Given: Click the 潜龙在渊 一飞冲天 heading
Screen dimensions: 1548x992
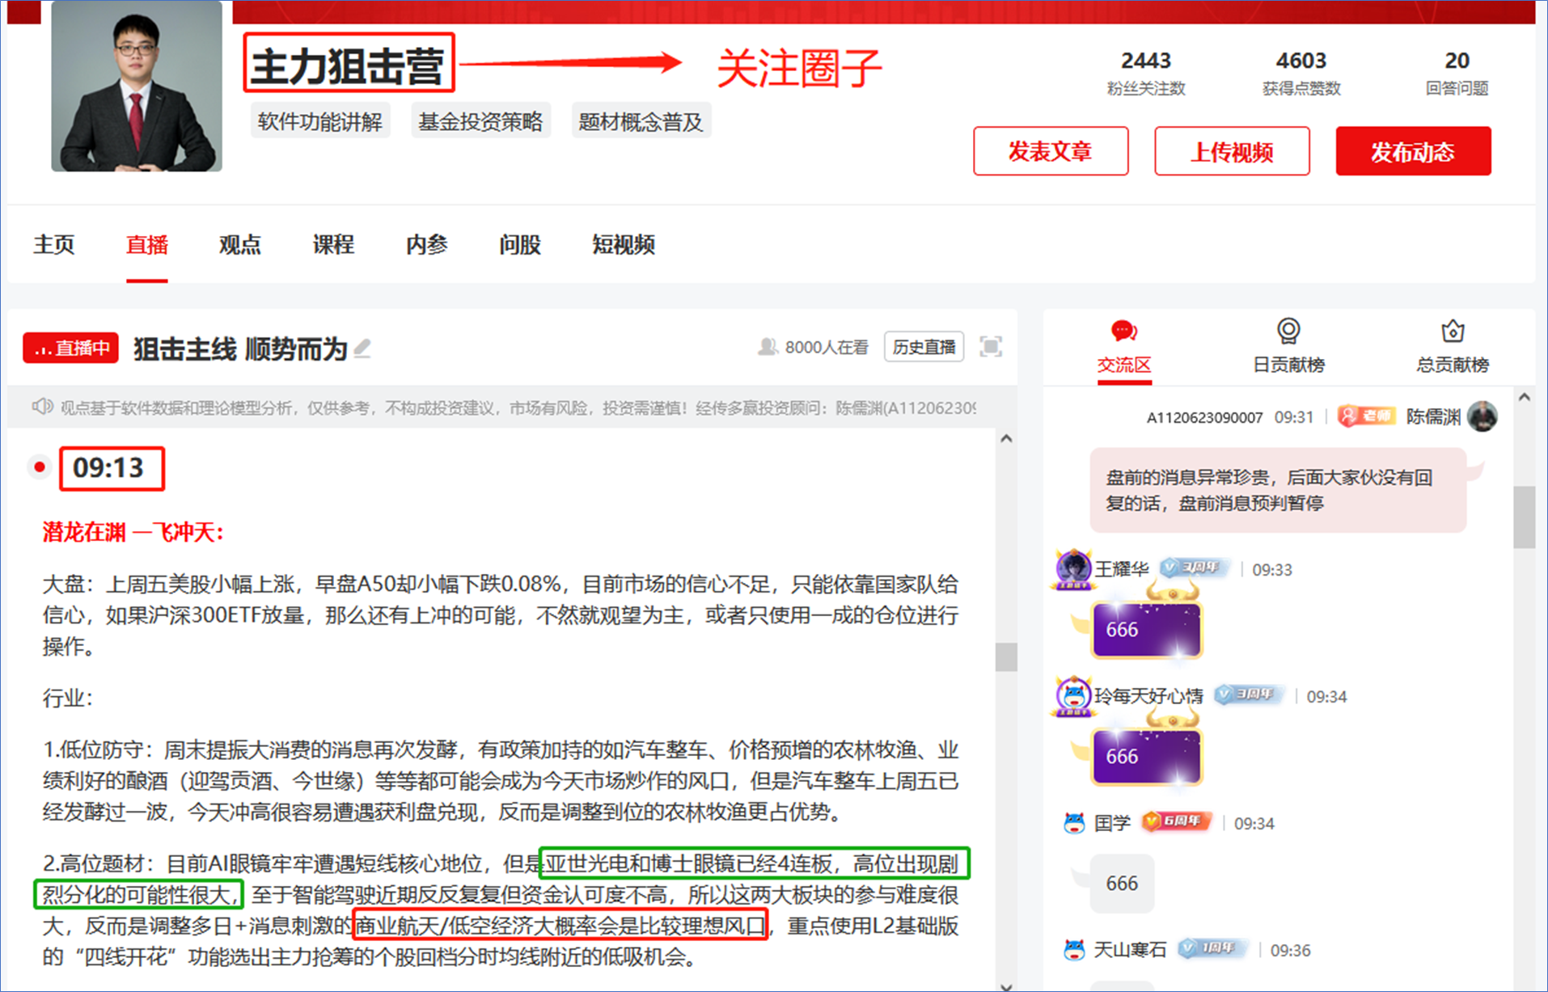Looking at the screenshot, I should coord(133,532).
